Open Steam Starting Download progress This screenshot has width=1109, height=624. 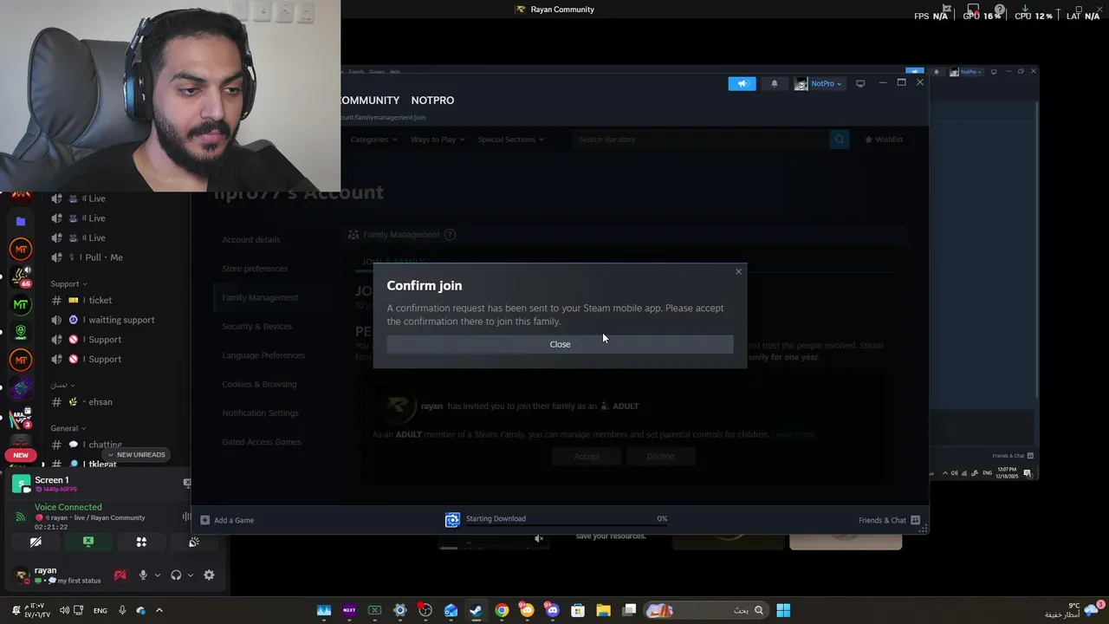(554, 519)
